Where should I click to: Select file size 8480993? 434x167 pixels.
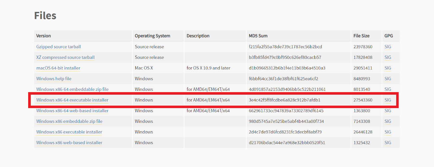[x=362, y=79]
